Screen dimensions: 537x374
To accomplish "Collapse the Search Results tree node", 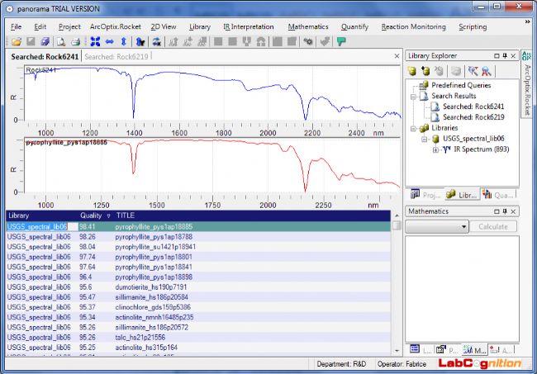I will pos(414,96).
